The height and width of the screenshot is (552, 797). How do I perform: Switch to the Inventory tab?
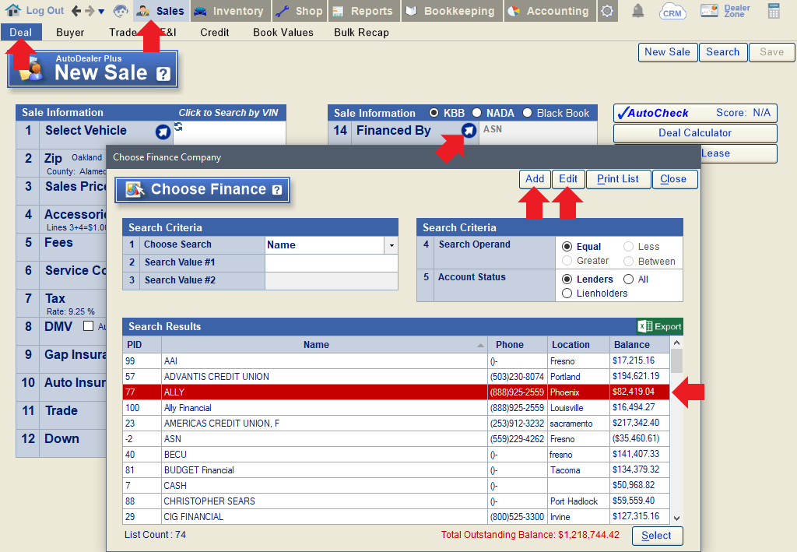[x=230, y=11]
